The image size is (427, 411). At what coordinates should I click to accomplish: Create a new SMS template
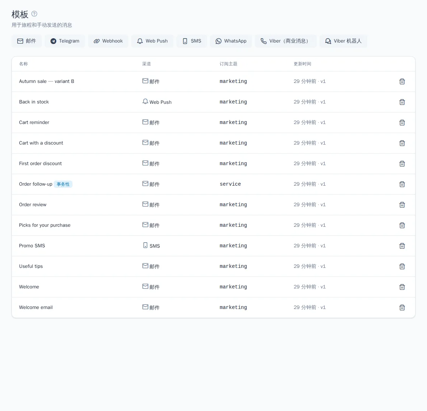[x=192, y=41]
